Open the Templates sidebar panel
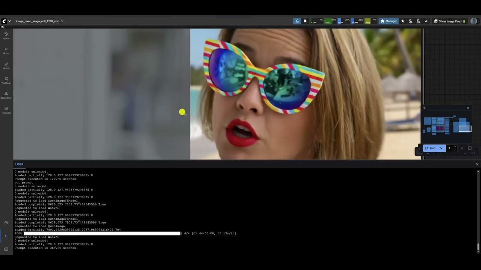The height and width of the screenshot is (270, 481). tap(6, 110)
